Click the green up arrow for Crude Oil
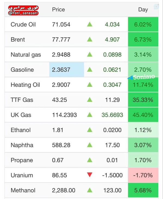The image size is (163, 199). 90,24
